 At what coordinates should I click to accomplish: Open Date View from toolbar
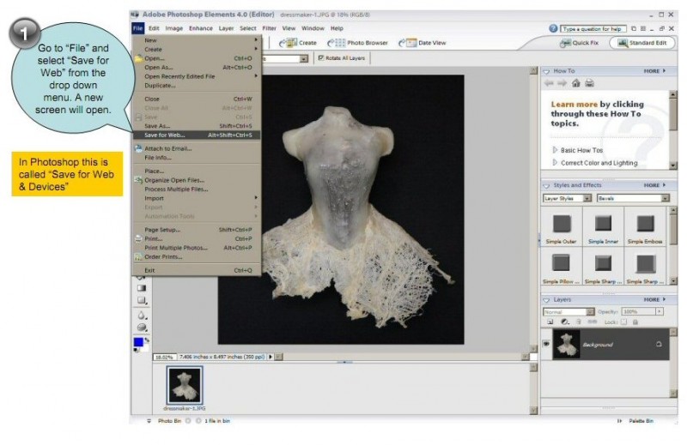point(422,43)
